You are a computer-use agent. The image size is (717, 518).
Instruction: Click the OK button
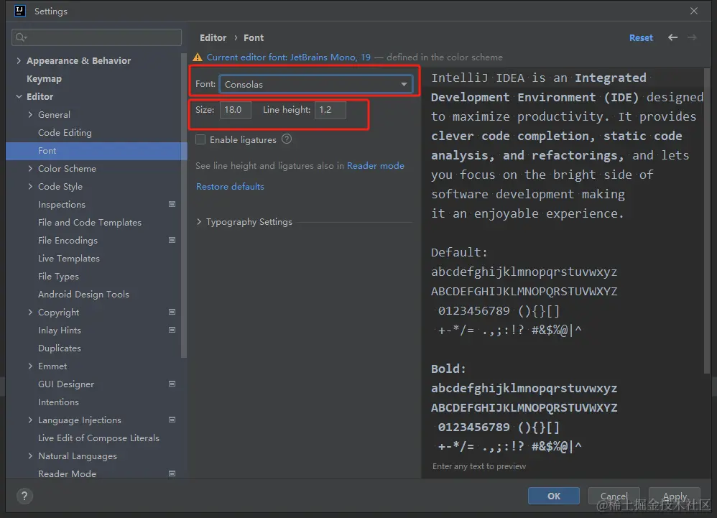[554, 496]
